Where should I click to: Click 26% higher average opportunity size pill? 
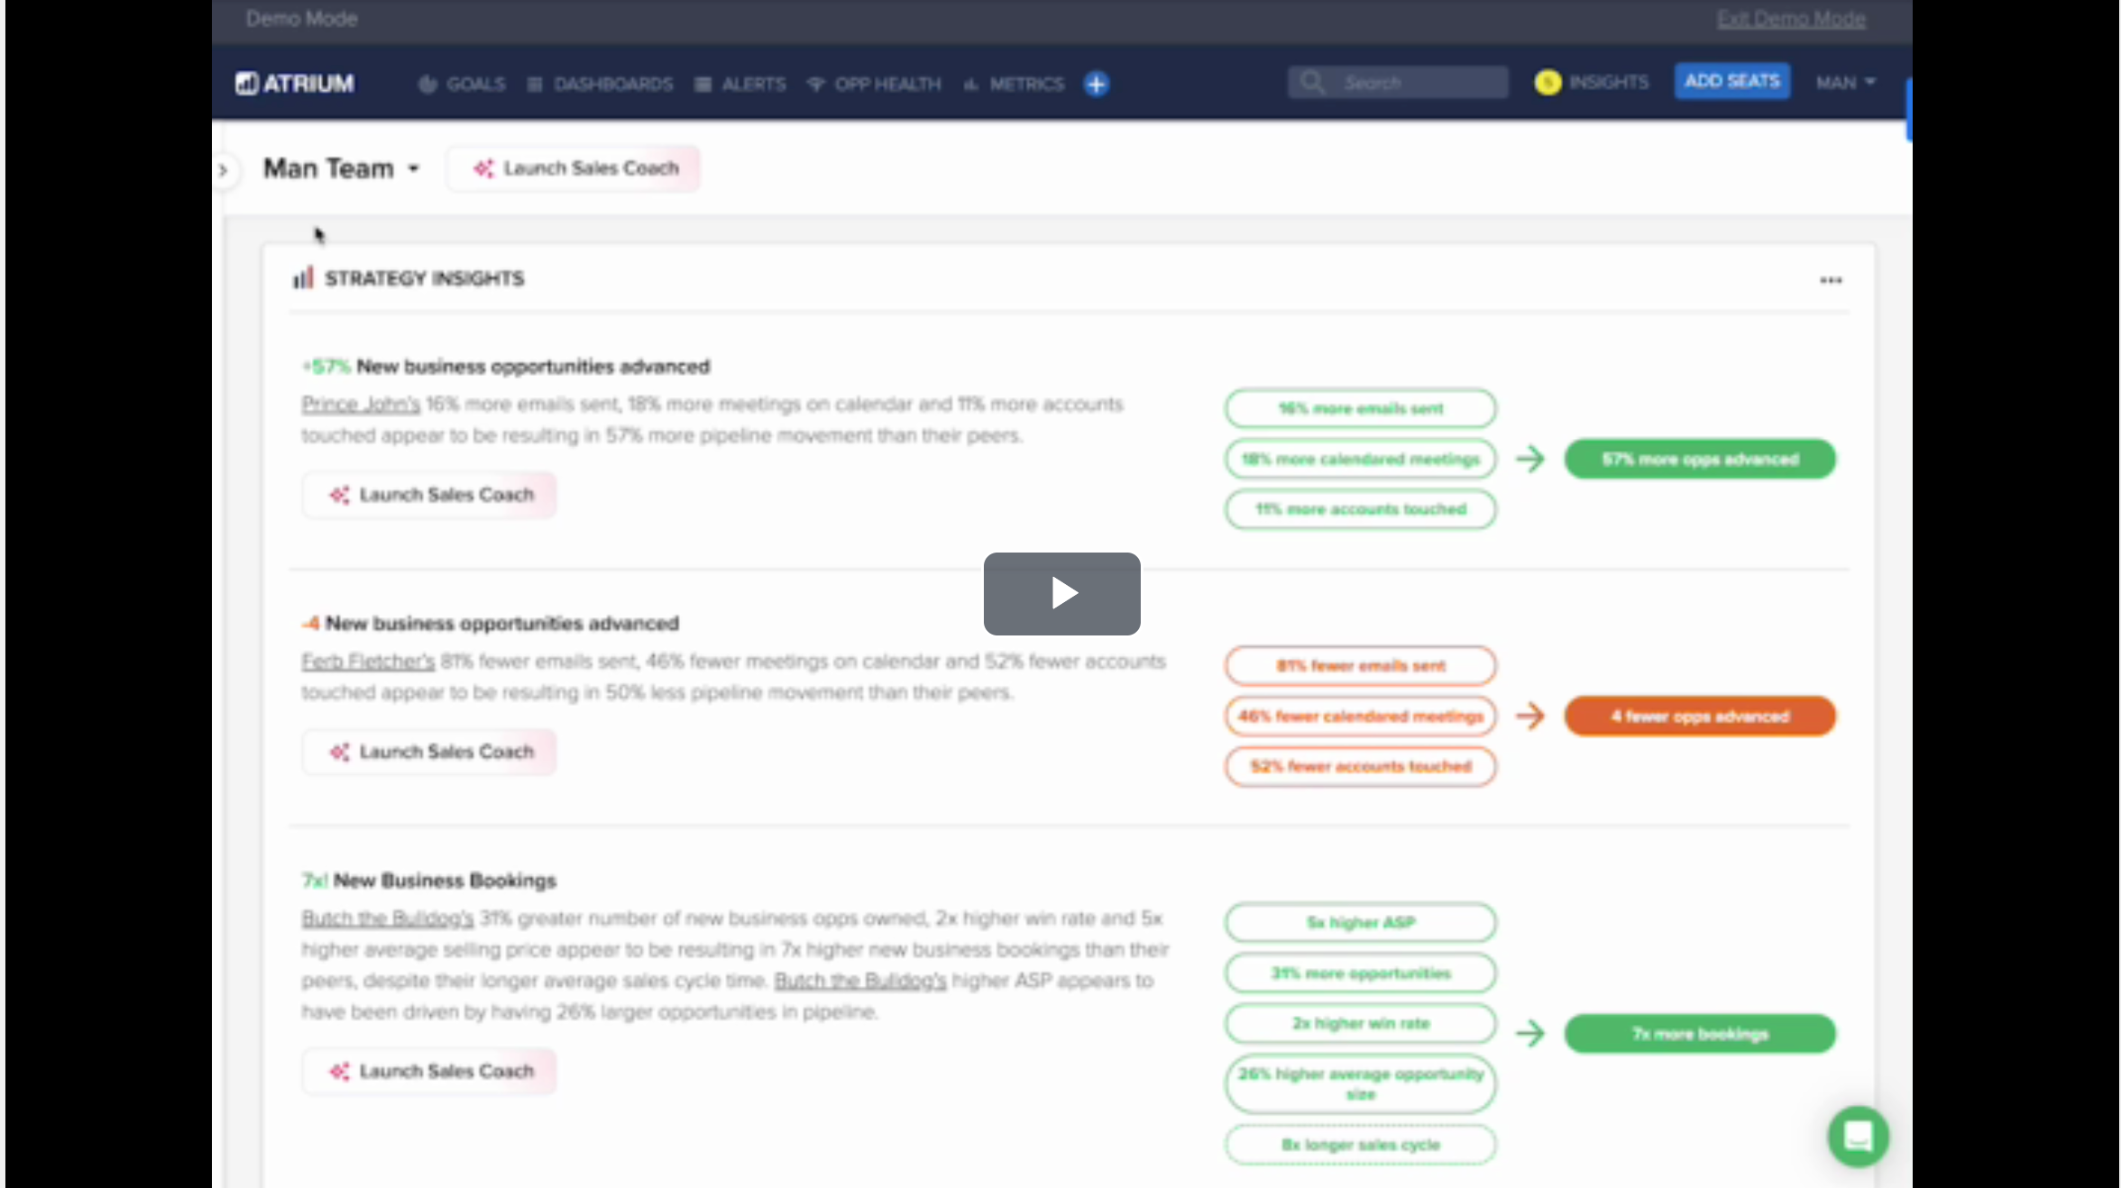coord(1361,1083)
